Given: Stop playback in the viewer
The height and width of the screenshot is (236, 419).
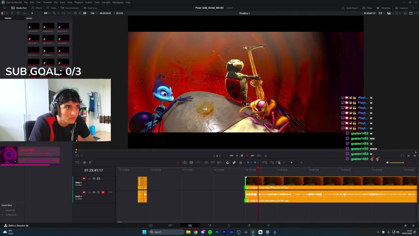Looking at the screenshot, I should (x=242, y=156).
